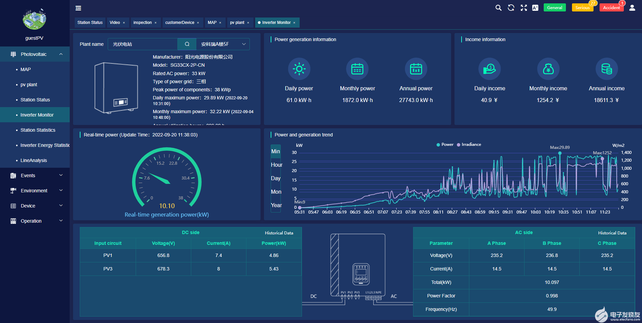Switch to the Station Status tab
642x323 pixels.
point(90,23)
